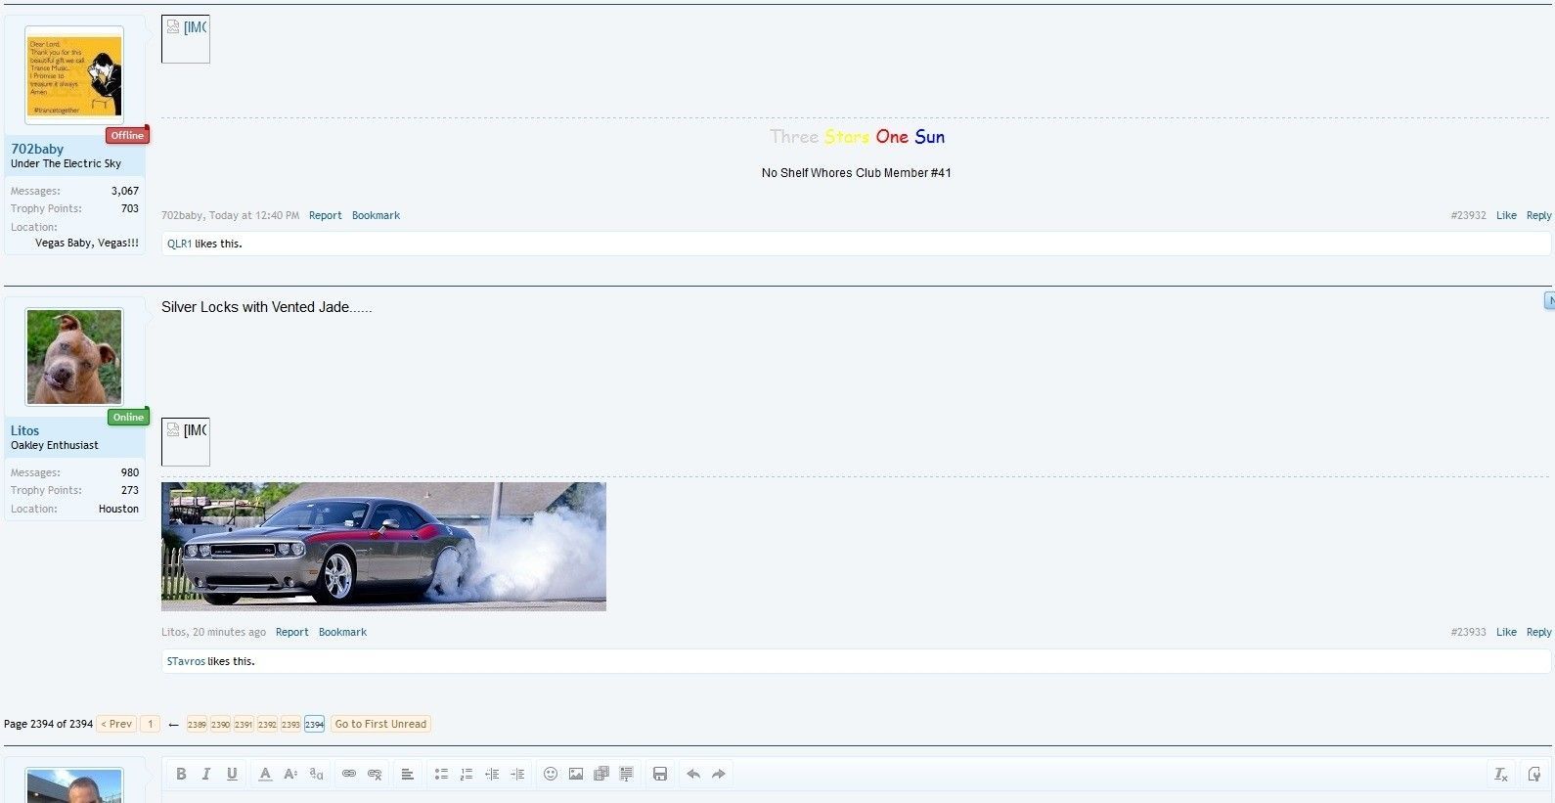Insert a numbered ordered list
This screenshot has height=803, width=1555.
466,774
